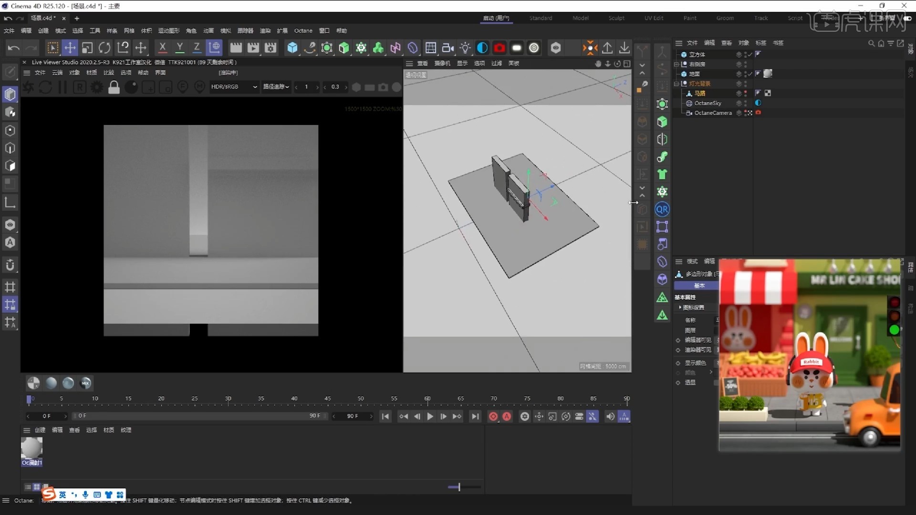Open the 路径追踪 kernel dropdown
916x515 pixels.
click(276, 86)
